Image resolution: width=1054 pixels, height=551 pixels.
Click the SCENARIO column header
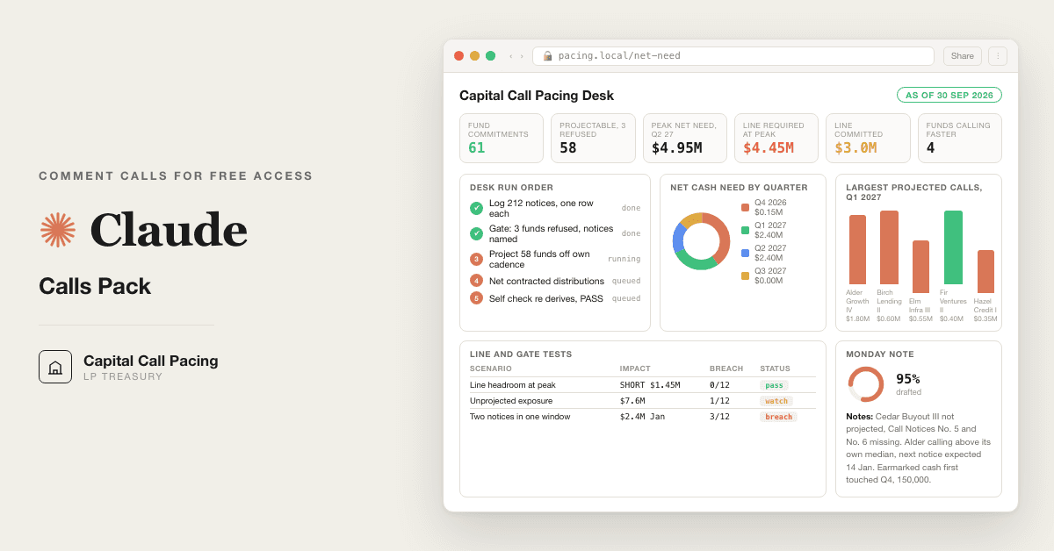[x=491, y=369]
